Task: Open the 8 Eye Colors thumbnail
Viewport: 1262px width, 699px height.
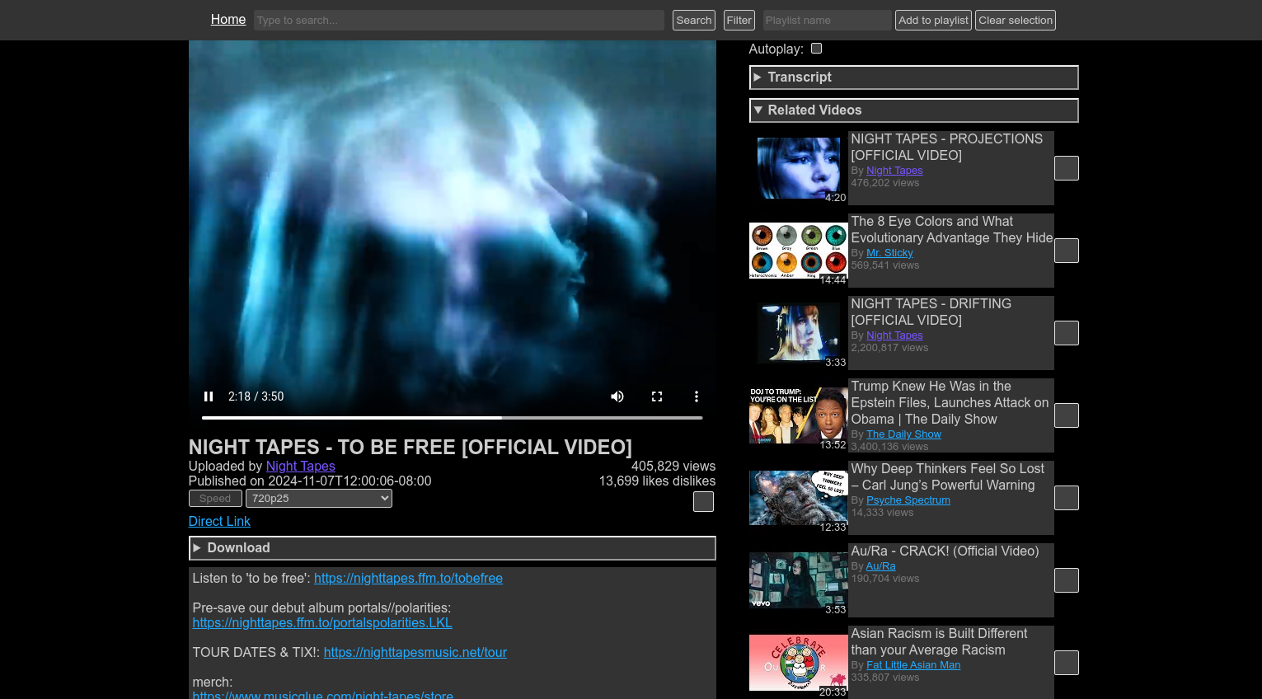Action: point(798,251)
